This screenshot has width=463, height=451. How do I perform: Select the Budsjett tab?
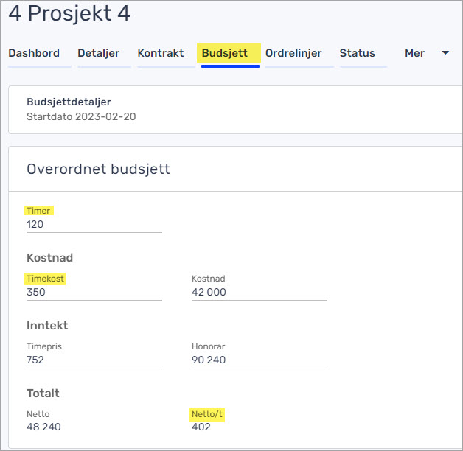point(225,53)
